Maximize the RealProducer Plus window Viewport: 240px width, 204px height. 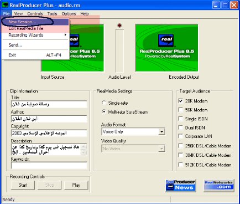[225, 5]
